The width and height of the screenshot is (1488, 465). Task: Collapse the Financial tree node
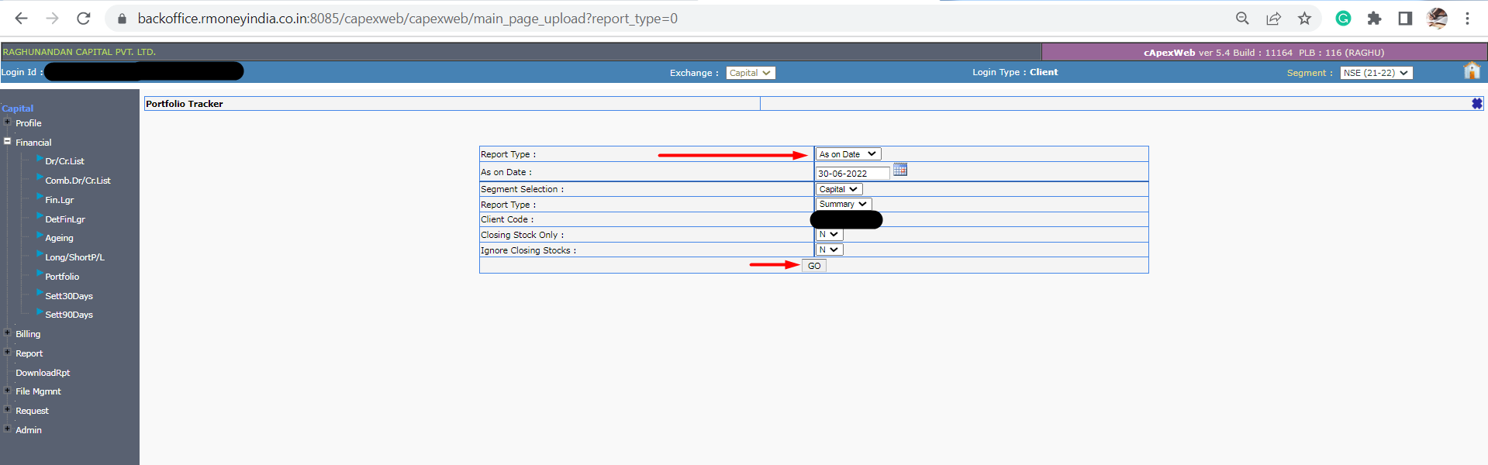click(x=8, y=141)
